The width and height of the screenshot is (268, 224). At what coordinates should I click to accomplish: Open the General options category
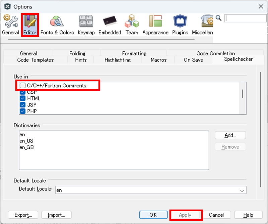(x=10, y=25)
